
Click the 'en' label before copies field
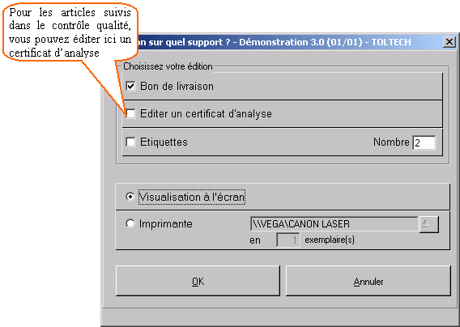[255, 240]
